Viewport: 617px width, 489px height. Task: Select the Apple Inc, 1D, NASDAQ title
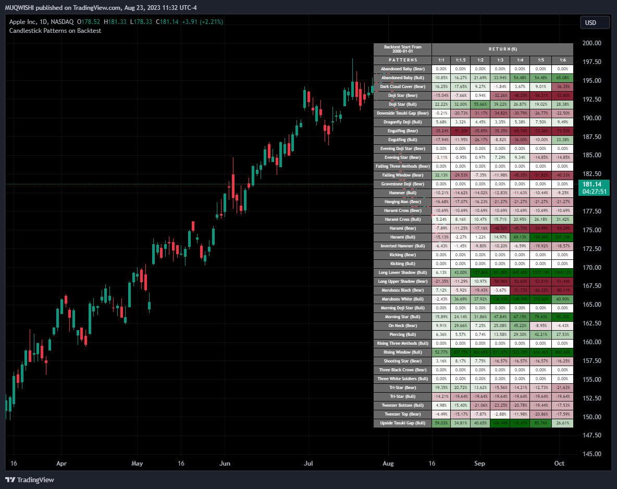click(x=41, y=22)
